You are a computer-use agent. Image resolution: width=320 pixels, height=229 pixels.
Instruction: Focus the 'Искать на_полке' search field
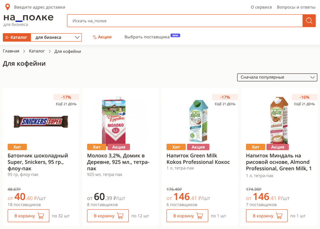[x=184, y=21]
